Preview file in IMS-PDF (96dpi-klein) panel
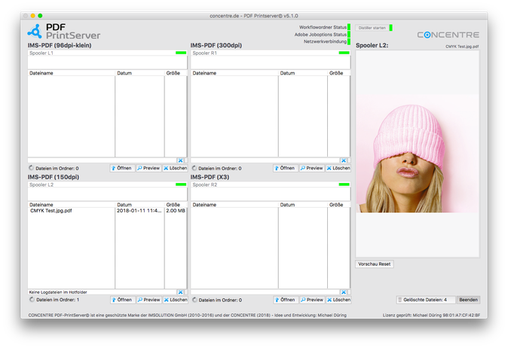Image resolution: width=508 pixels, height=348 pixels. pyautogui.click(x=148, y=168)
